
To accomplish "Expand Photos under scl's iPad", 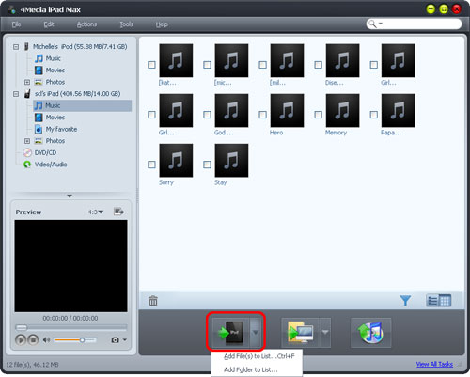I will pyautogui.click(x=27, y=141).
